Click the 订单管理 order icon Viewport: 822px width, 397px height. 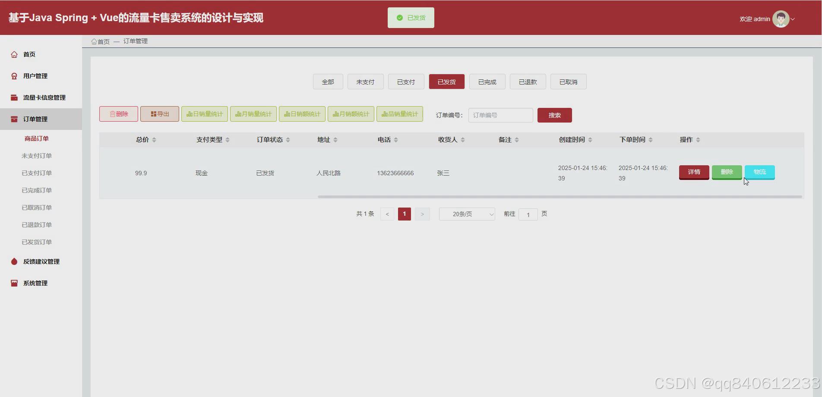[13, 119]
